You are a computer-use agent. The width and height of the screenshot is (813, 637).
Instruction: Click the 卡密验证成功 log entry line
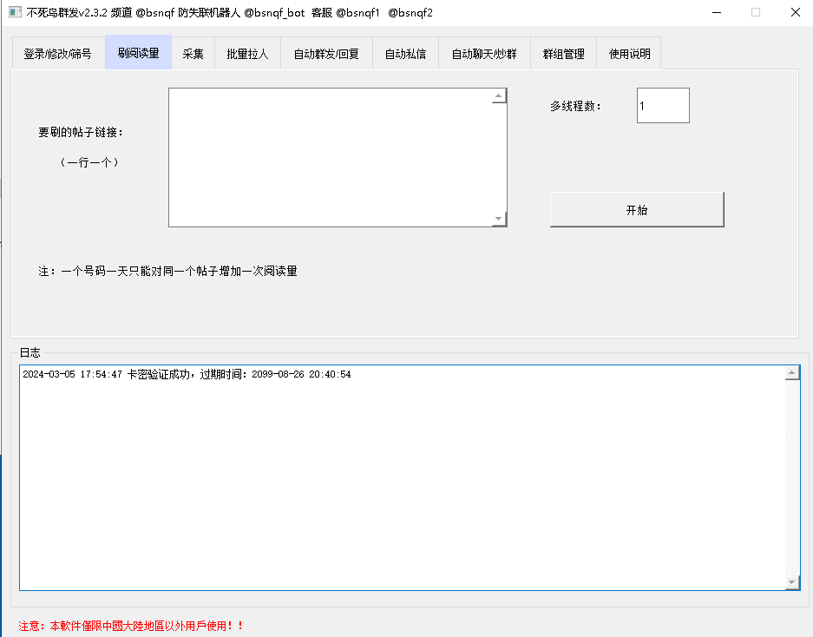[187, 374]
